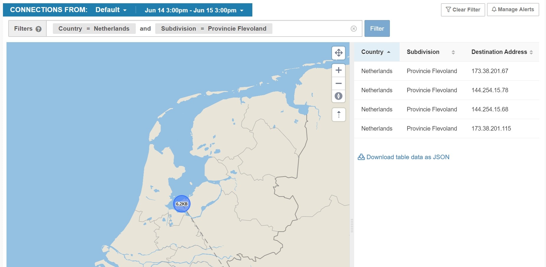Zoom in on the map with plus button
Screen dimensions: 546x267
coord(339,70)
